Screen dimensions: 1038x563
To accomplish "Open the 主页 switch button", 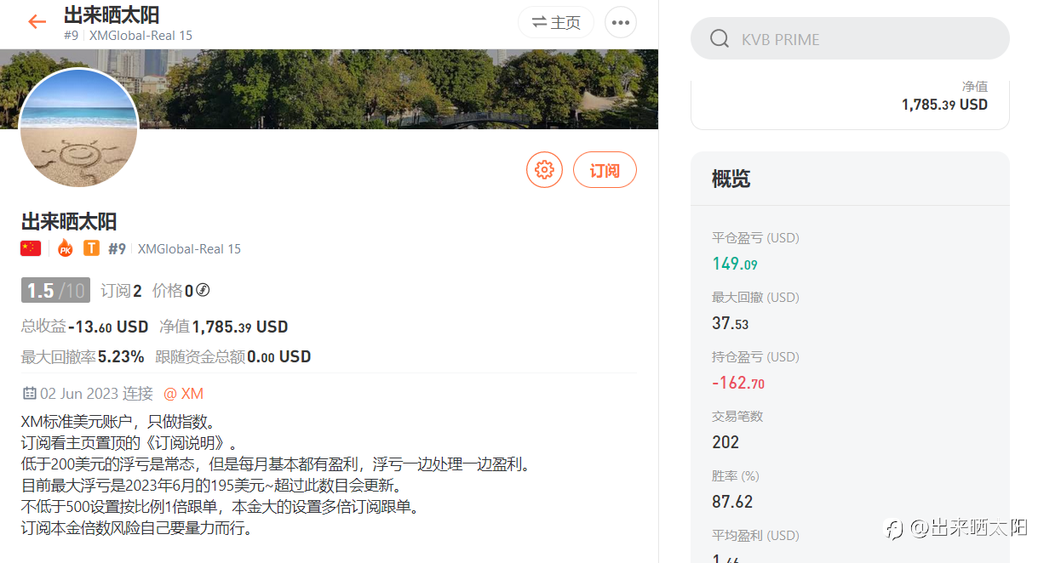I will click(556, 22).
